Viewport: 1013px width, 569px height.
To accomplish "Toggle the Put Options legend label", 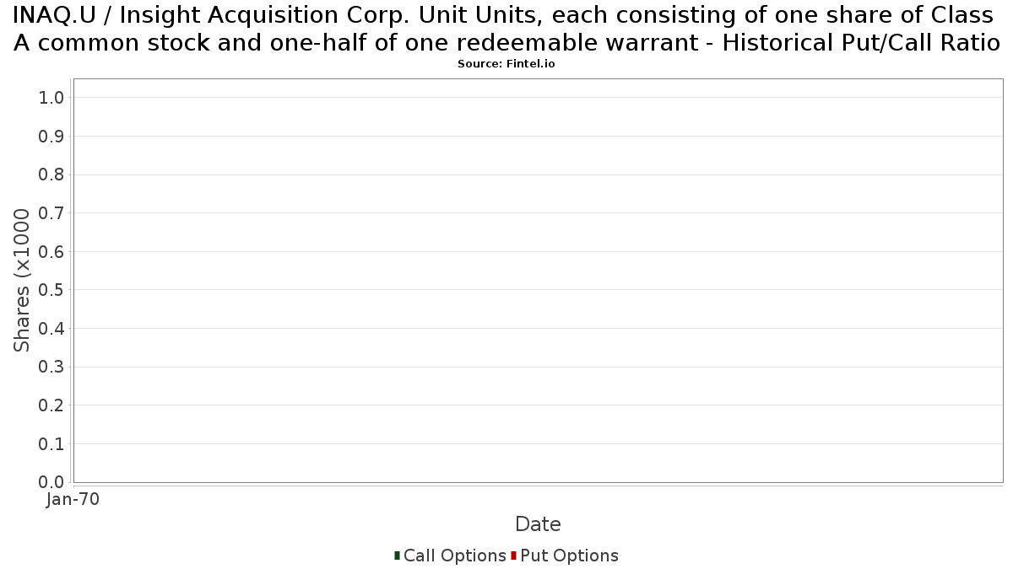I will point(570,556).
